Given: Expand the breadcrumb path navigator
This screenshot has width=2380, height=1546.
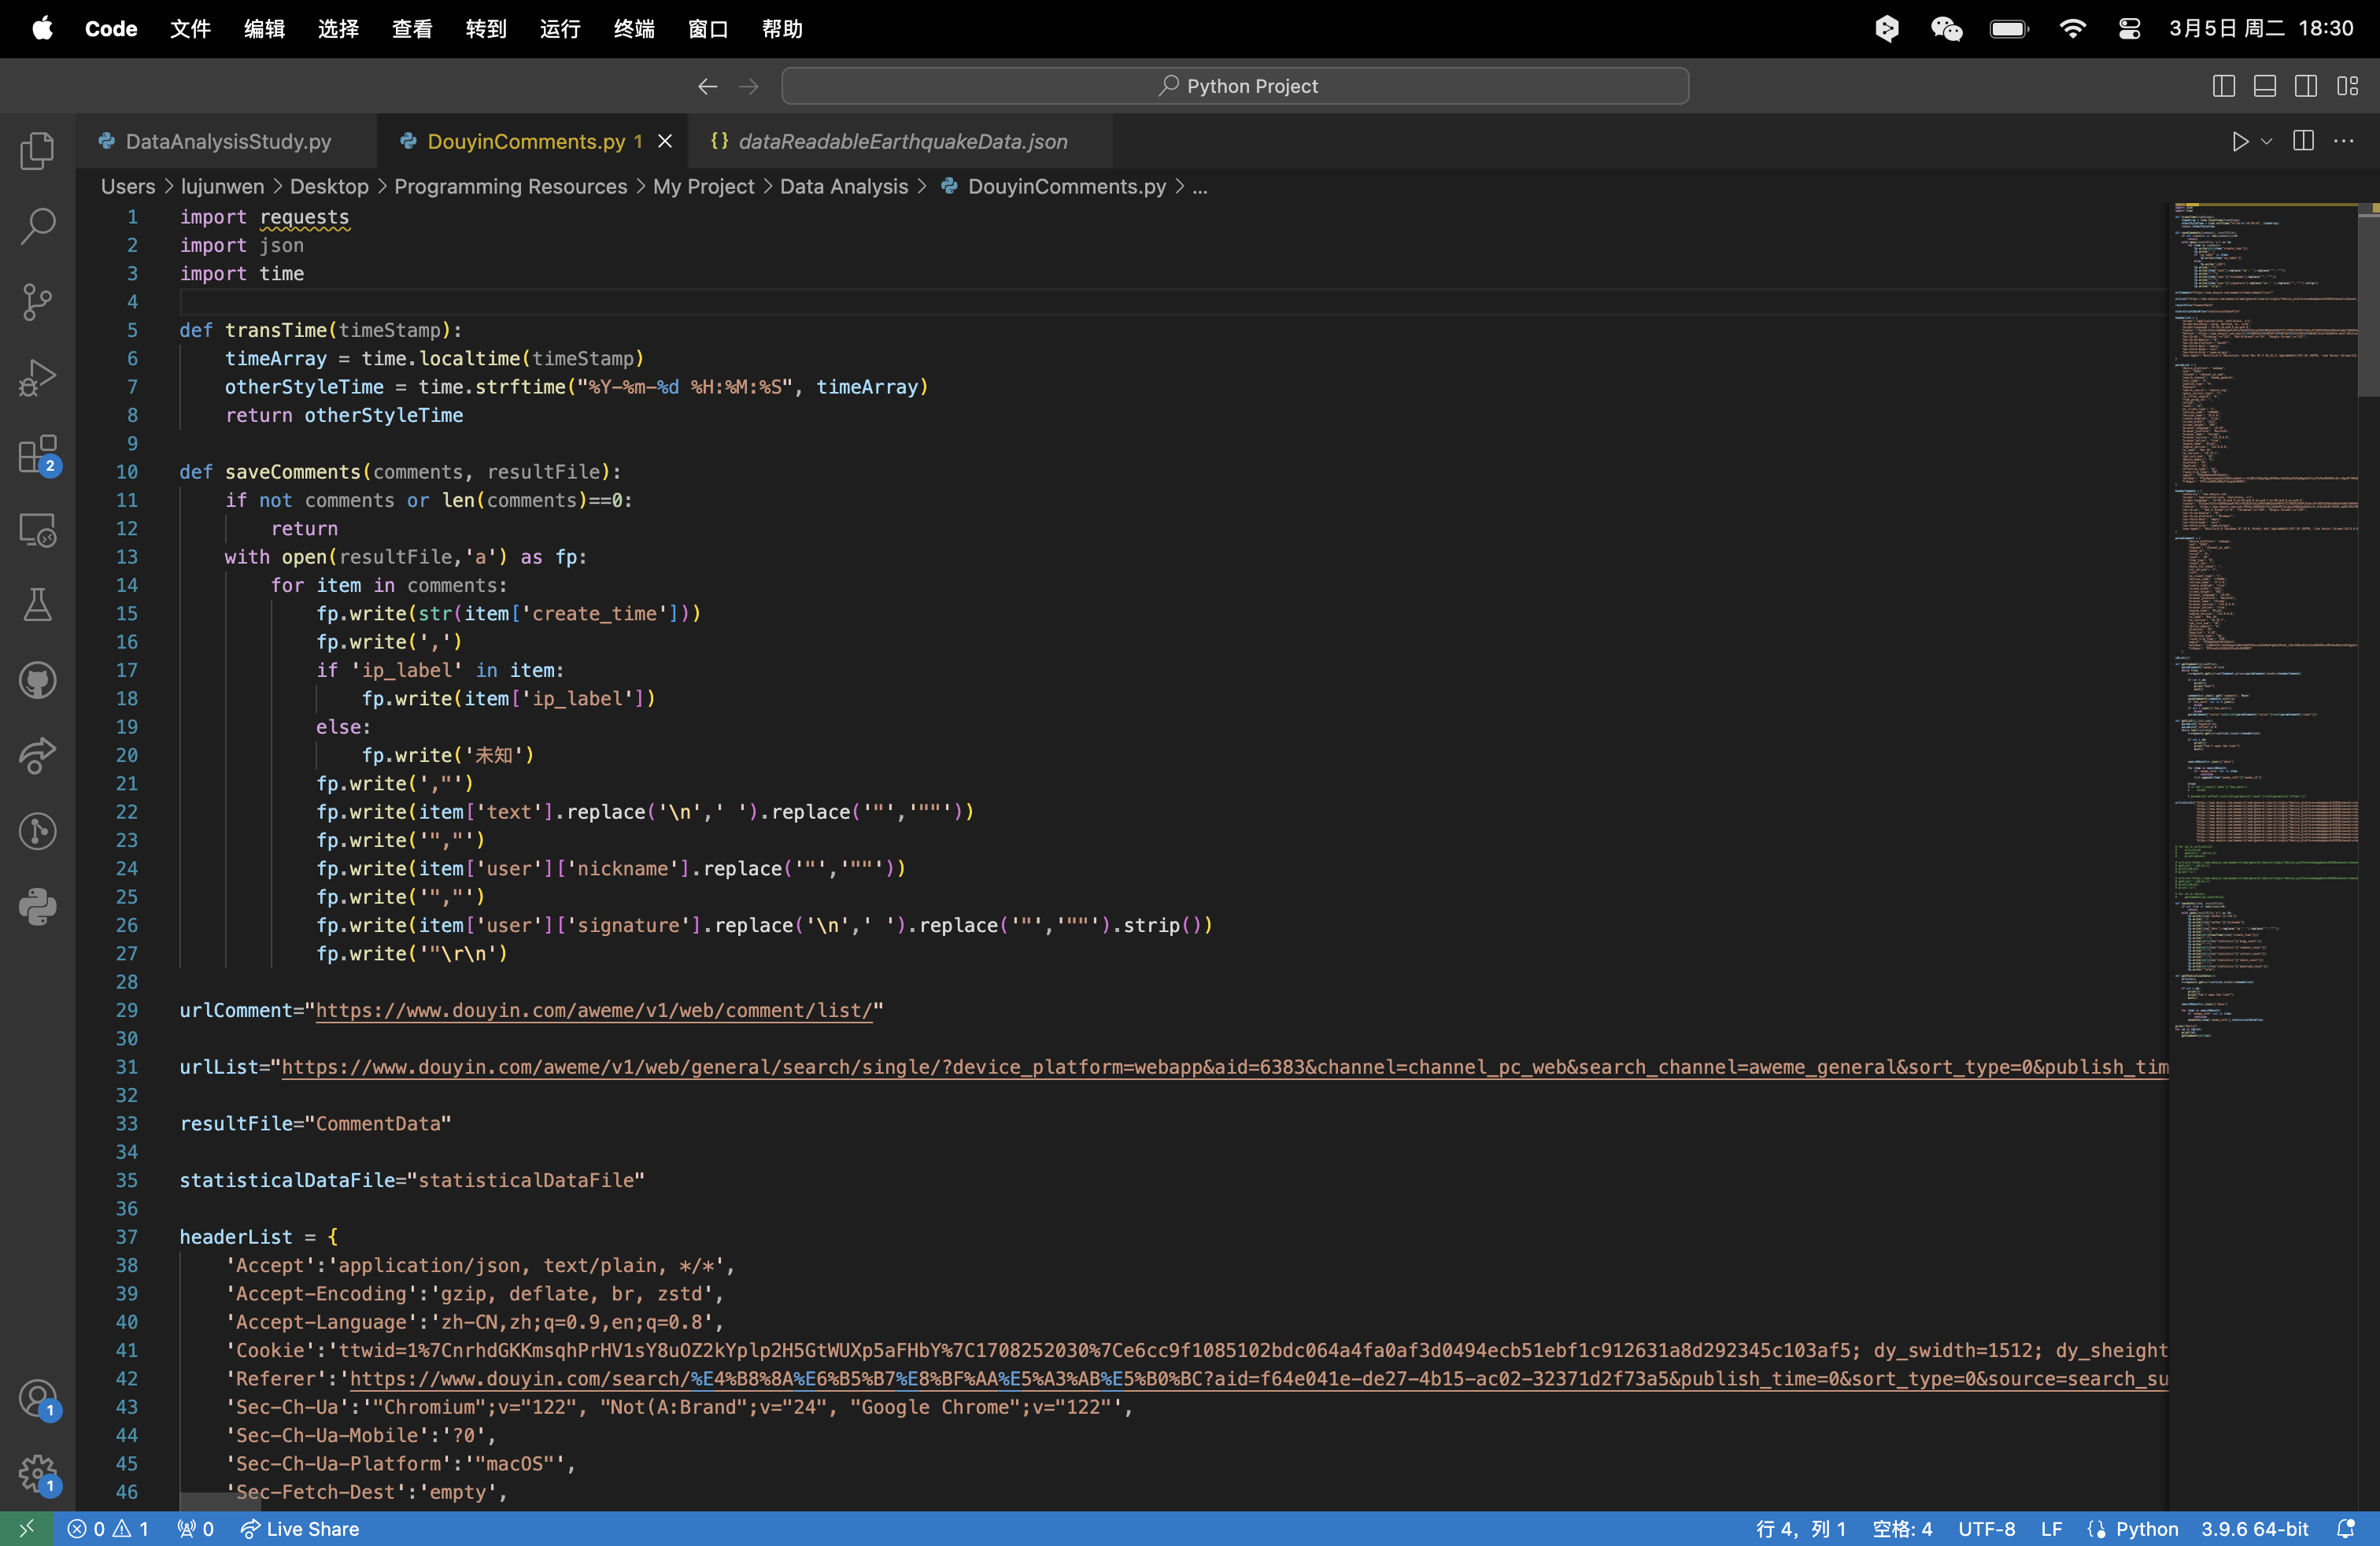Looking at the screenshot, I should (x=1200, y=186).
